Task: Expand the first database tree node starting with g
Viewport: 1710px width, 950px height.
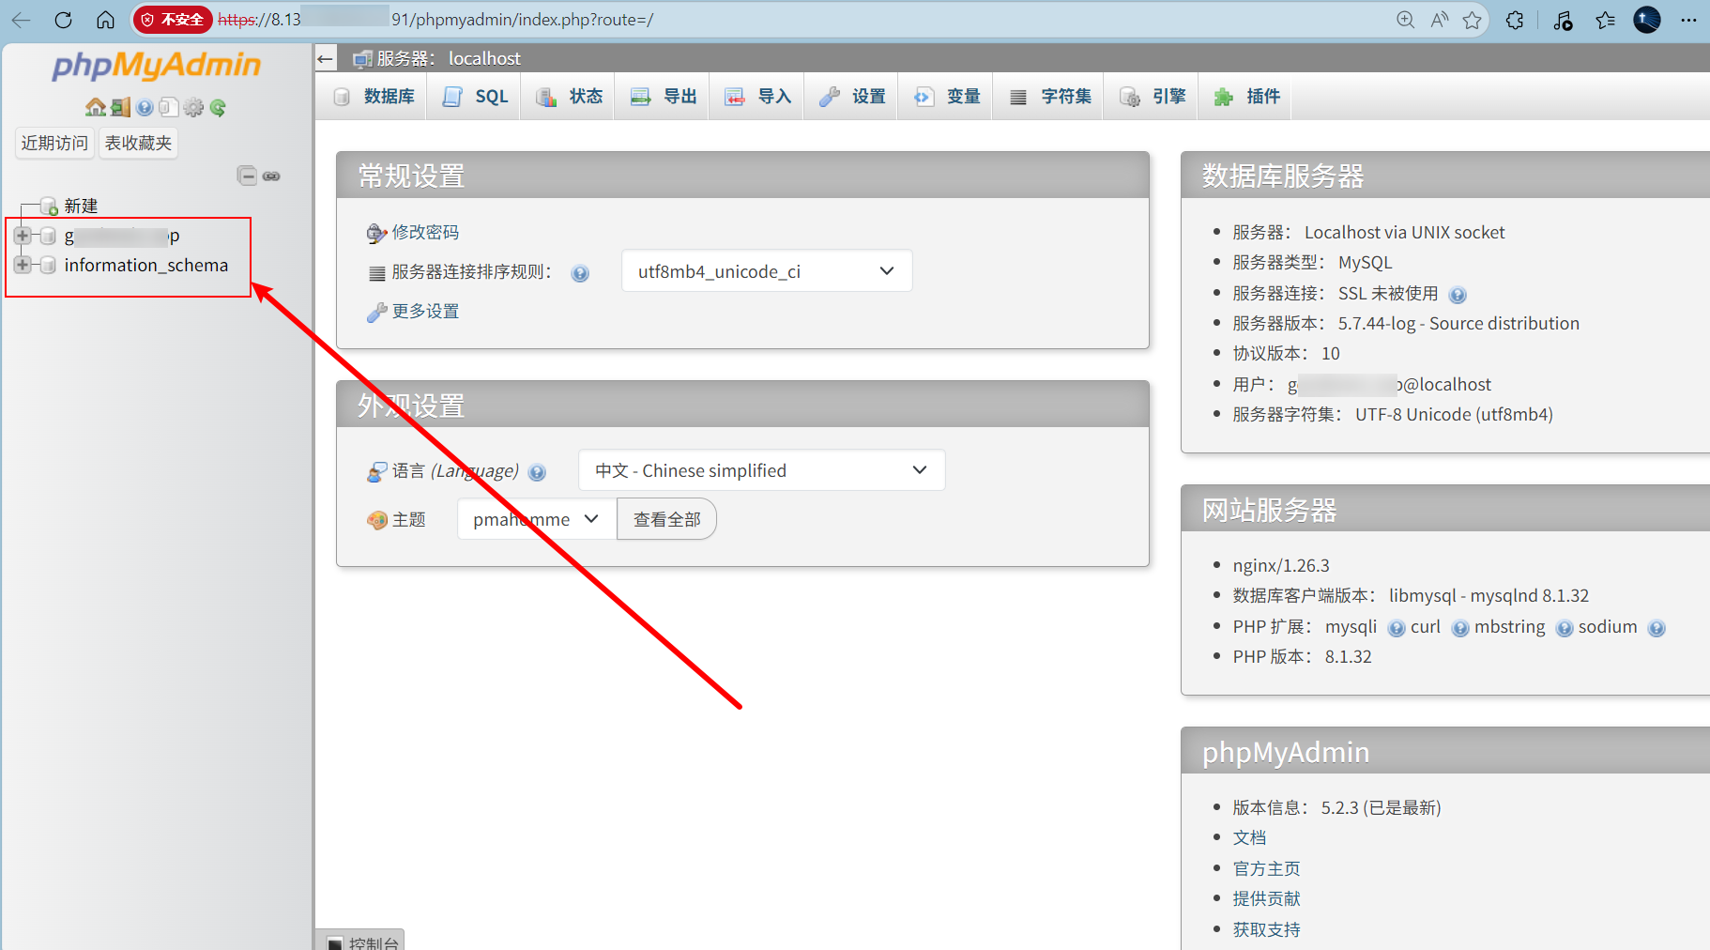Action: [x=23, y=236]
